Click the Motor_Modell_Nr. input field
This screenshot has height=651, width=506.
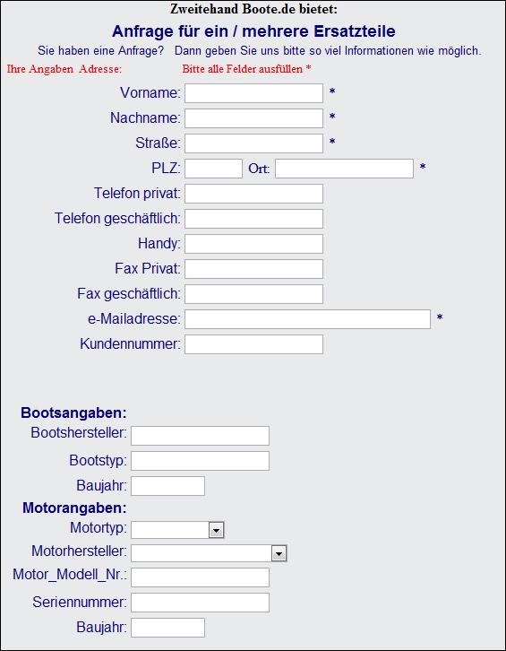pos(200,577)
